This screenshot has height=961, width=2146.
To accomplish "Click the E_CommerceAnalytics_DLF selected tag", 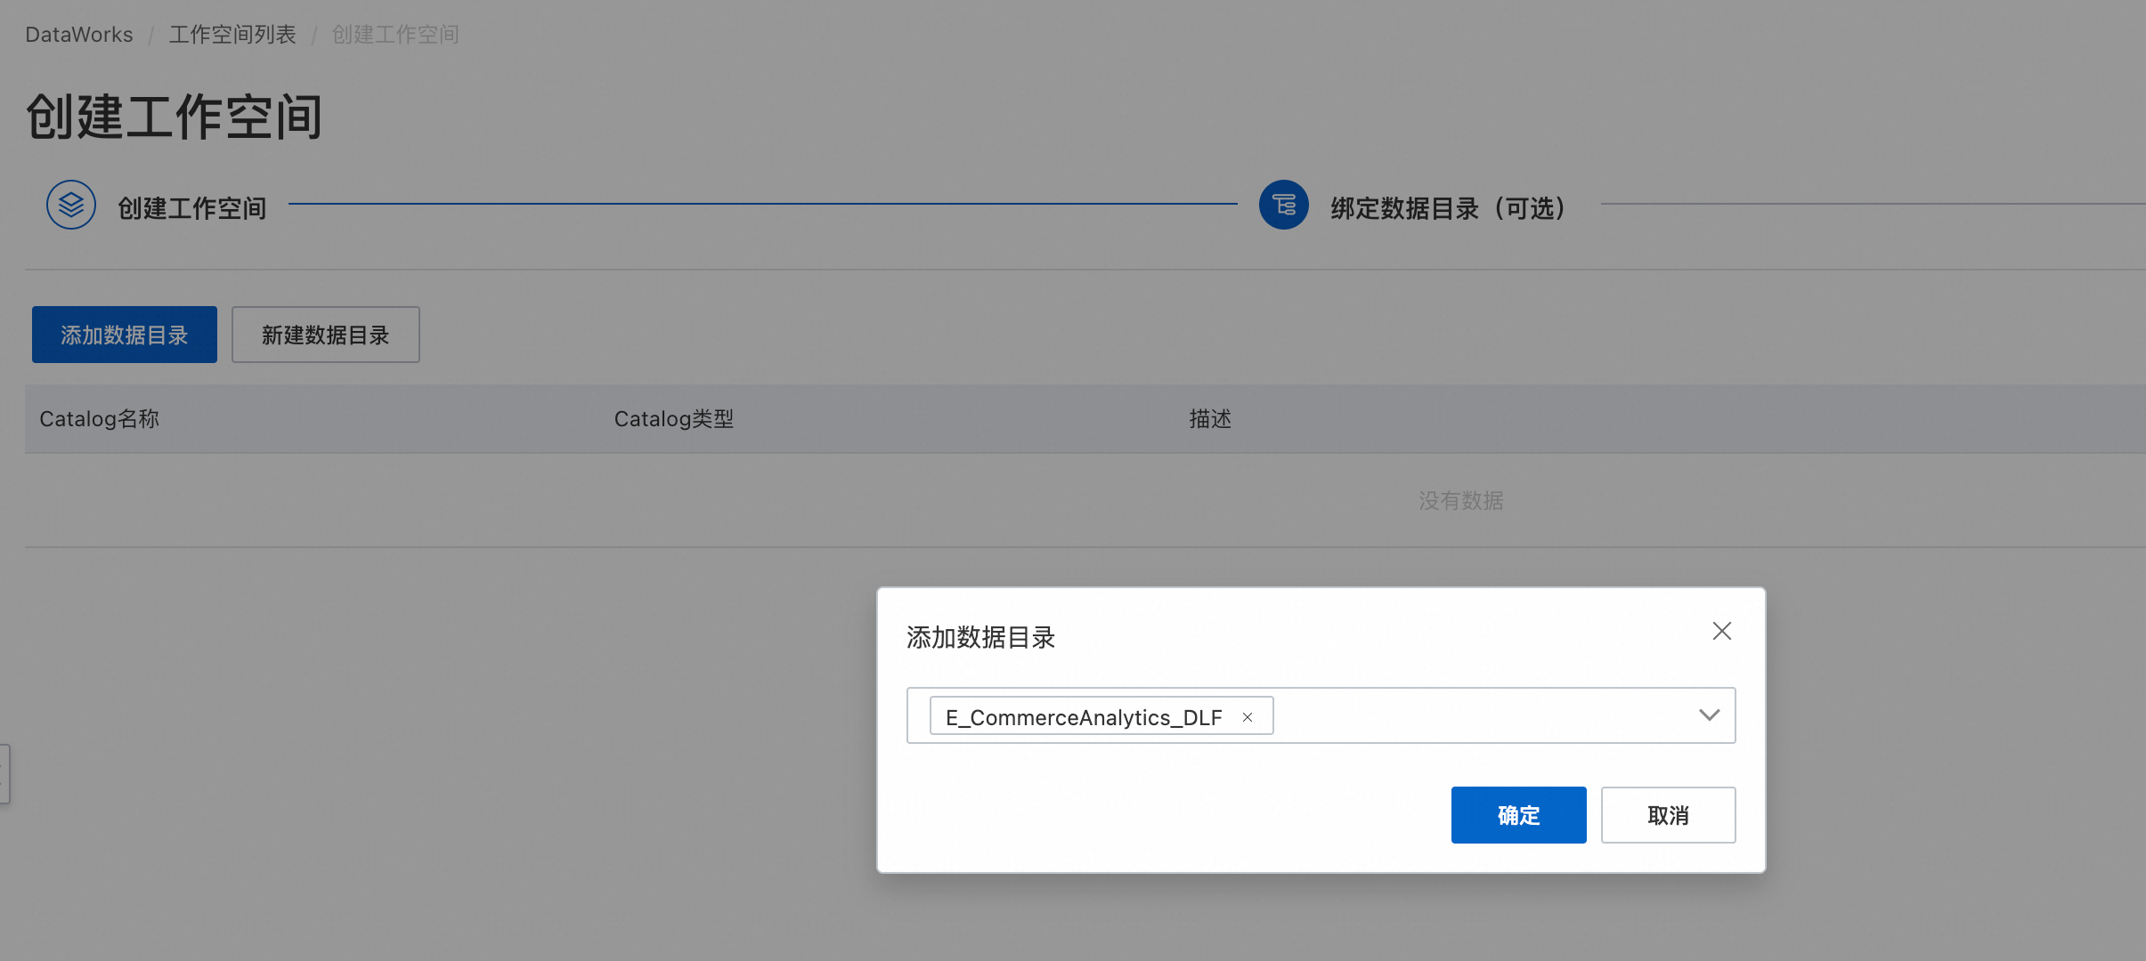I will (x=1083, y=717).
